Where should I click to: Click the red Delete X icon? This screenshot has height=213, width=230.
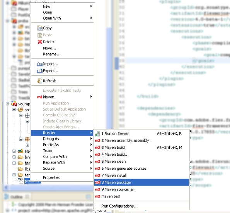(40, 42)
